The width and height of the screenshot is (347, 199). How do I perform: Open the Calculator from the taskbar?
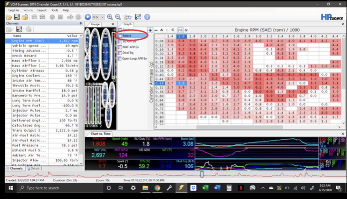click(x=229, y=188)
